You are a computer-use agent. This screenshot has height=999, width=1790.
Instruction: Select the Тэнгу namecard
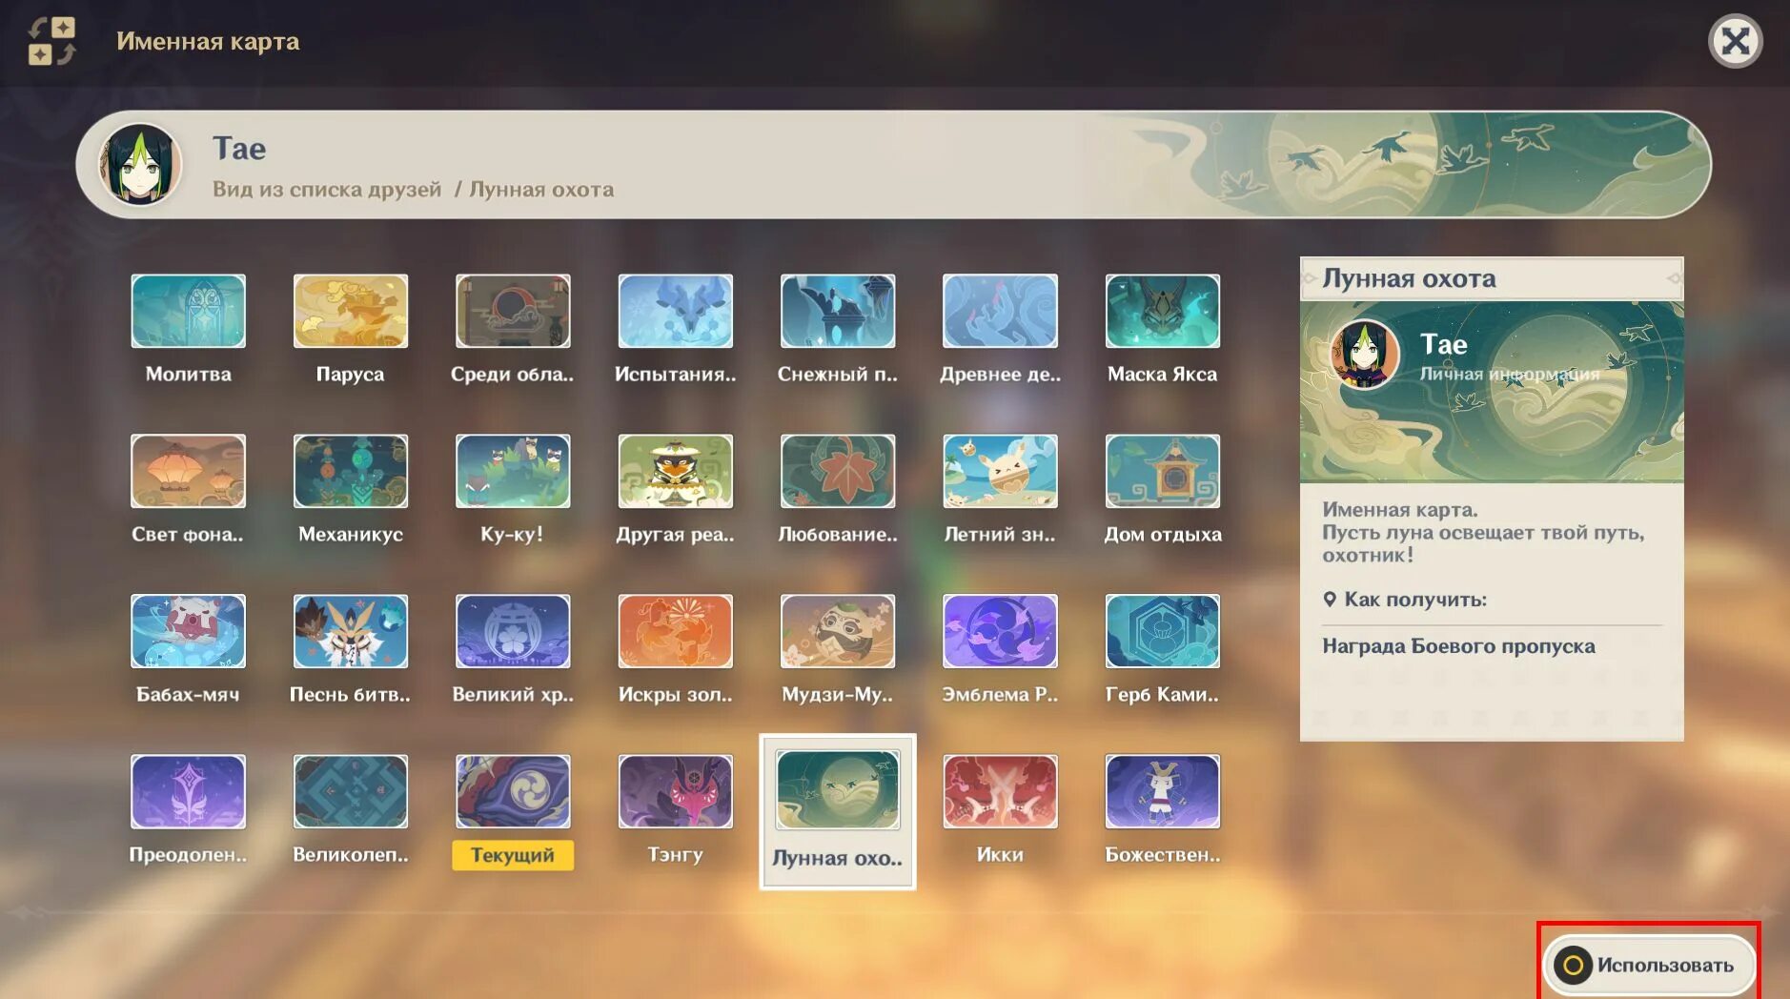coord(675,792)
